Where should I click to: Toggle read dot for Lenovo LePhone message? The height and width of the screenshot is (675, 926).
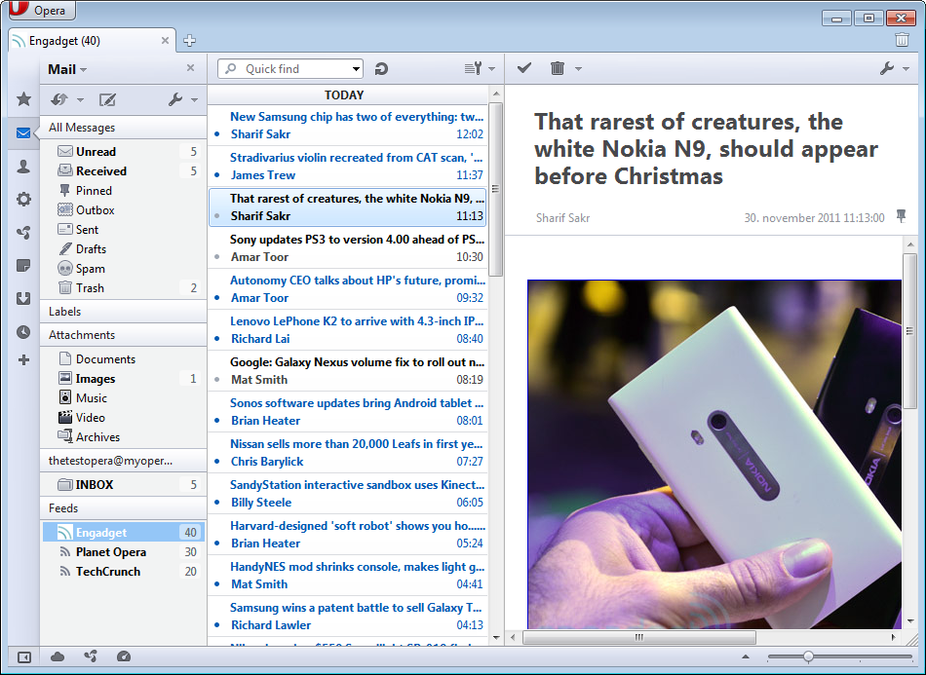click(x=217, y=339)
